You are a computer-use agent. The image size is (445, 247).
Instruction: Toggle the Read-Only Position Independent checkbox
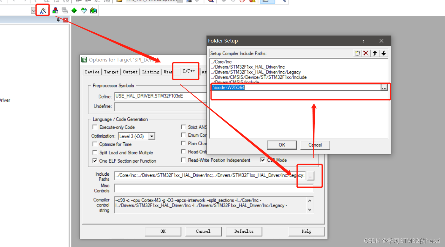coord(183,152)
